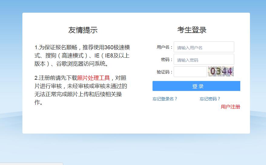Click the 考生登录 heading
Image resolution: width=266 pixels, height=165 pixels.
tap(192, 30)
